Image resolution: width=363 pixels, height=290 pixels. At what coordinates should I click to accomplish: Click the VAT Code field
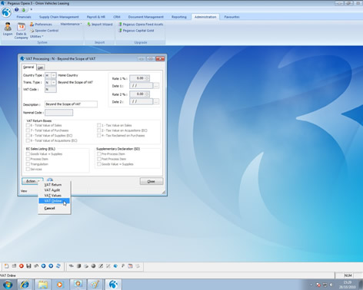[51, 90]
